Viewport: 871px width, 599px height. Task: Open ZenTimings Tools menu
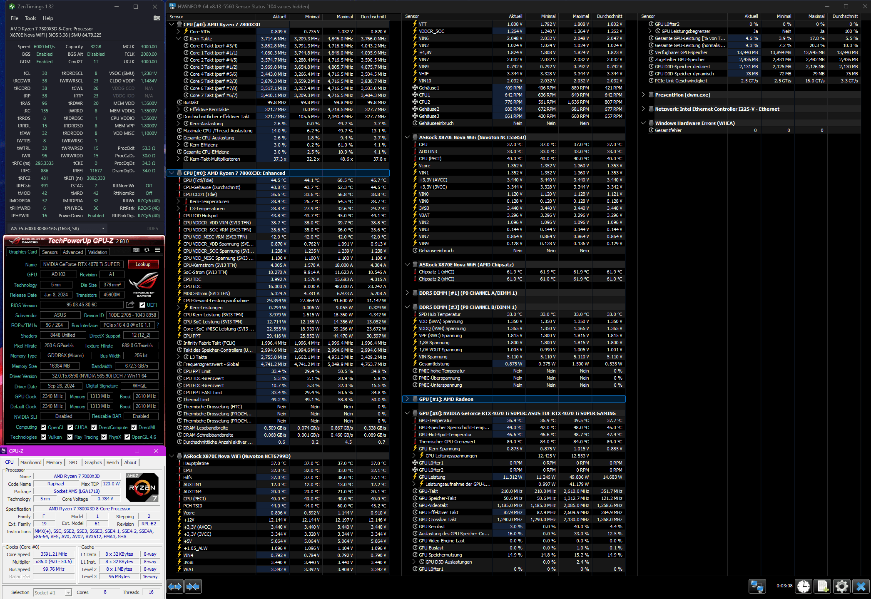(30, 18)
